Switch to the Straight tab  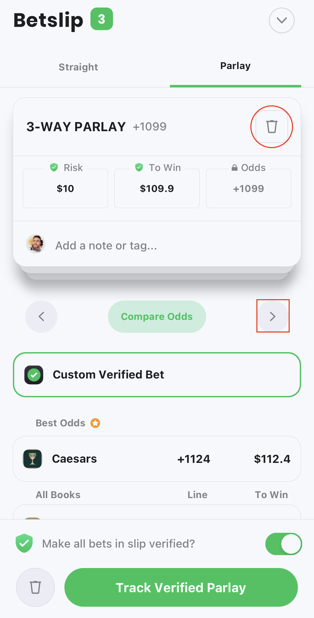(x=78, y=67)
